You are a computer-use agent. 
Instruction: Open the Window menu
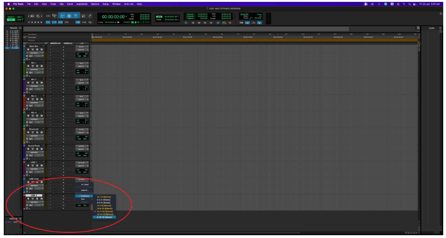click(116, 4)
